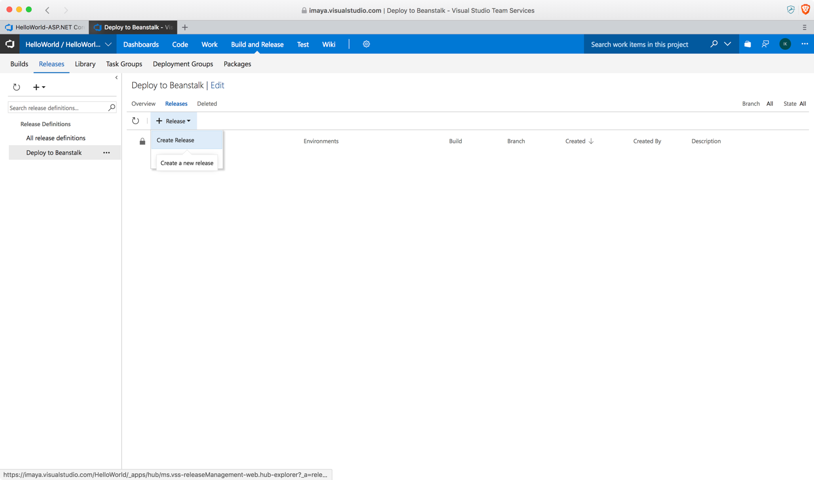Screen dimensions: 814x480
Task: Click the Deploy to Beanstalk browser tab
Action: [x=133, y=27]
